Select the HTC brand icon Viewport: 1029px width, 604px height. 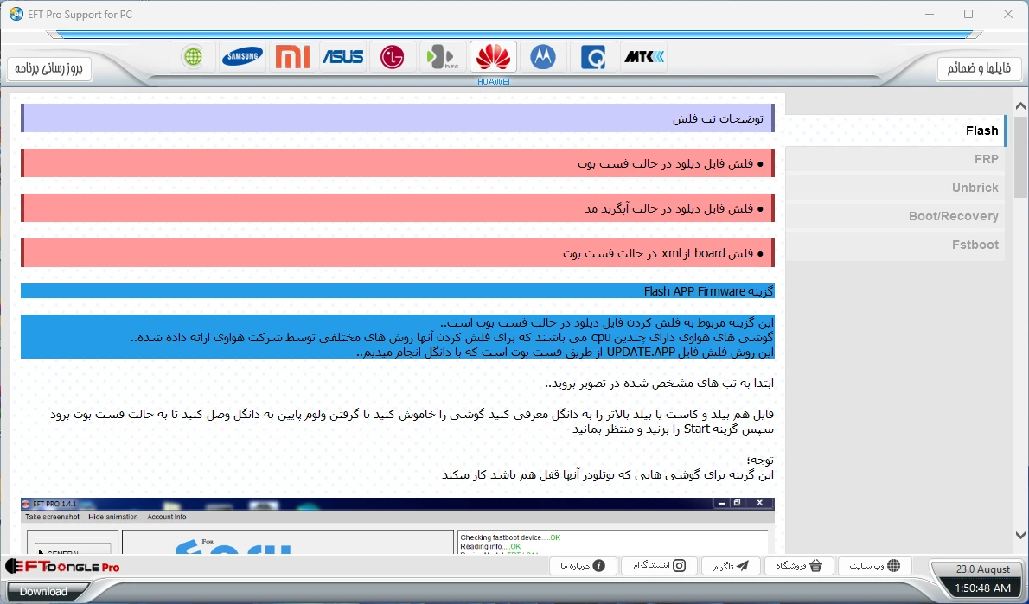click(x=443, y=57)
